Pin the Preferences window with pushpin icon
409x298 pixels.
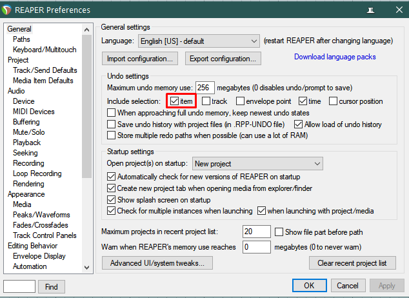pos(370,10)
